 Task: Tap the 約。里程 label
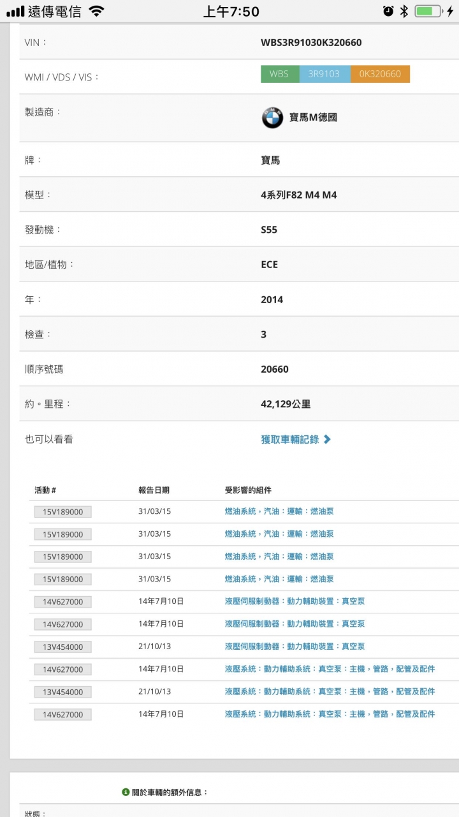click(48, 404)
